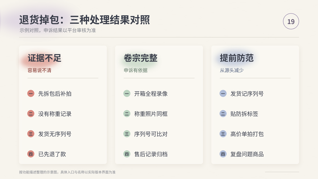Image resolution: width=318 pixels, height=179 pixels.
Task: Select the slide title 退货掉包：三种处理结果对照
Action: (85, 20)
